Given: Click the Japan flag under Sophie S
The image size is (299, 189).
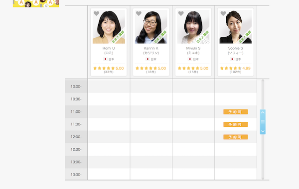Looking at the screenshot, I should (x=232, y=59).
